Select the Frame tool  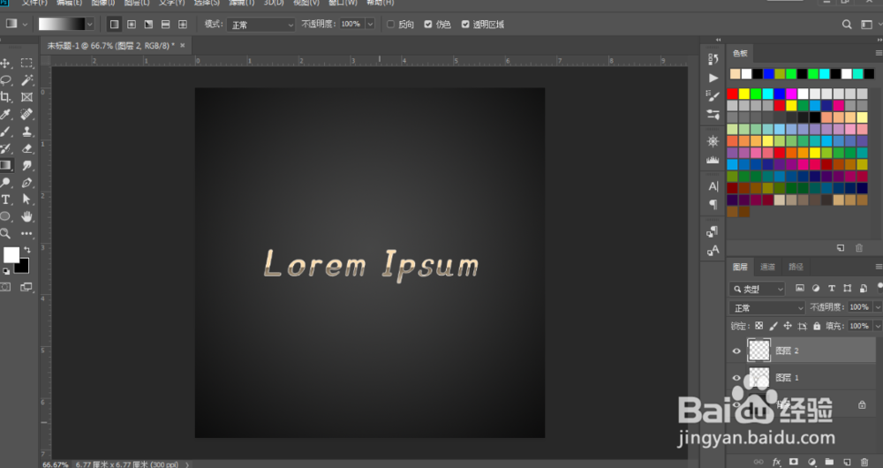(x=26, y=97)
